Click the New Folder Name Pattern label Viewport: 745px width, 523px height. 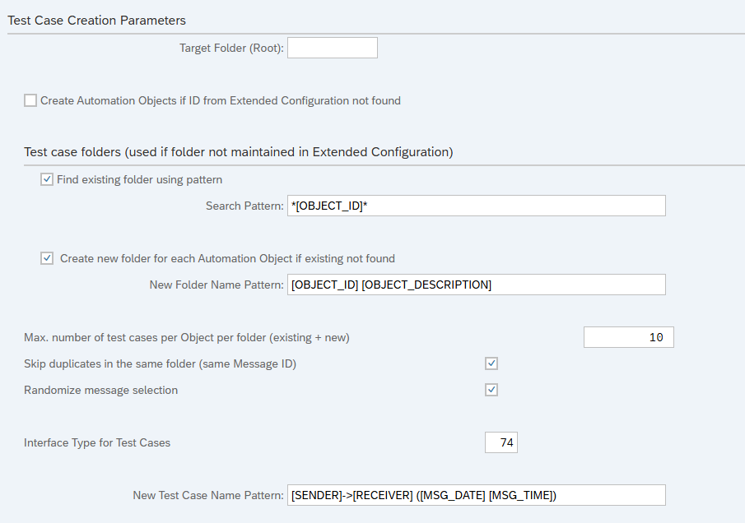(x=217, y=285)
